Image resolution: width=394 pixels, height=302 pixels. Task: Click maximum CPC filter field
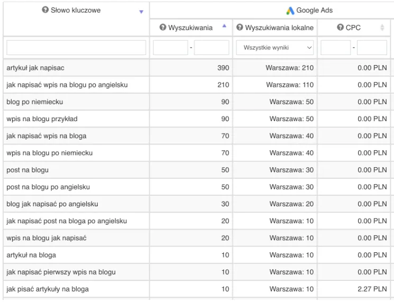pyautogui.click(x=372, y=48)
